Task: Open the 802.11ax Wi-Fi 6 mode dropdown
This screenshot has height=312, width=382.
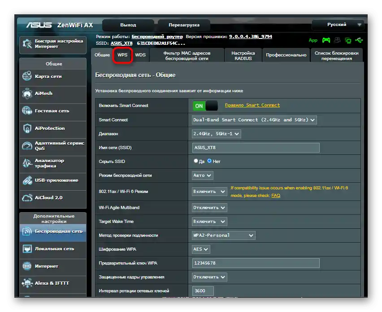Action: [209, 192]
